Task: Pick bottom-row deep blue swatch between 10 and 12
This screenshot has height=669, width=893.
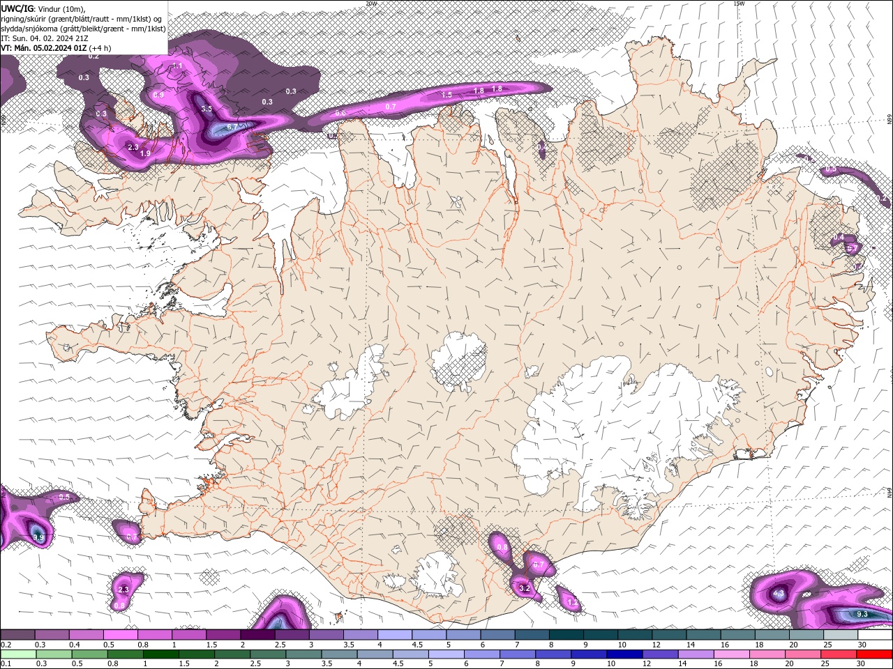Action: pyautogui.click(x=625, y=654)
